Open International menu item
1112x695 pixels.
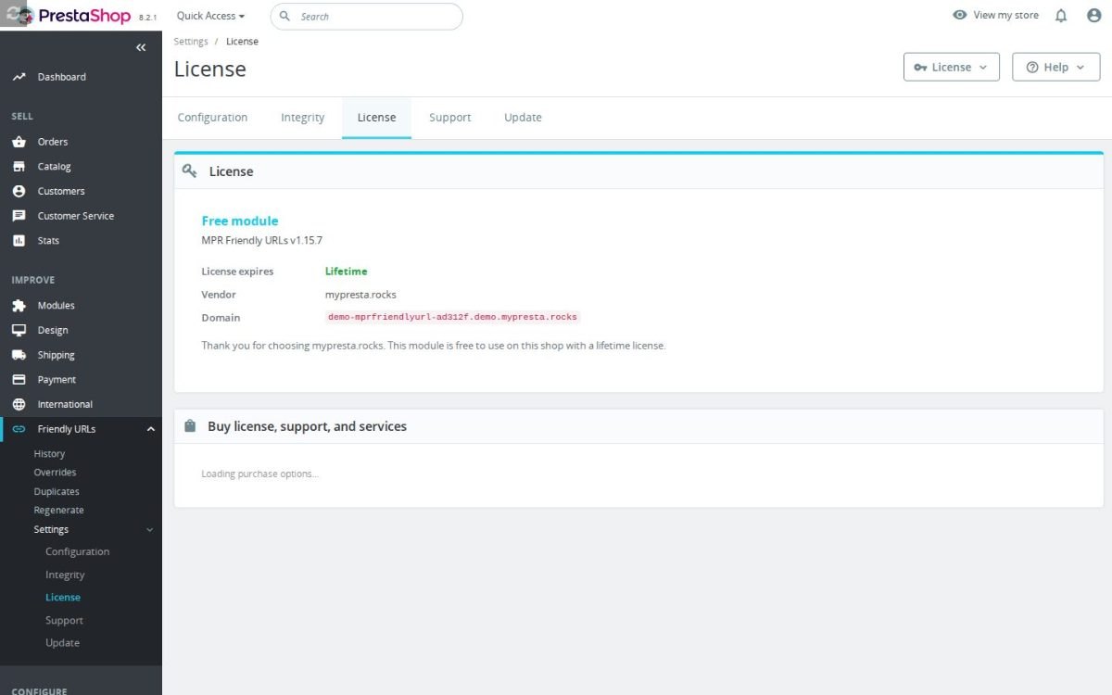(x=65, y=404)
